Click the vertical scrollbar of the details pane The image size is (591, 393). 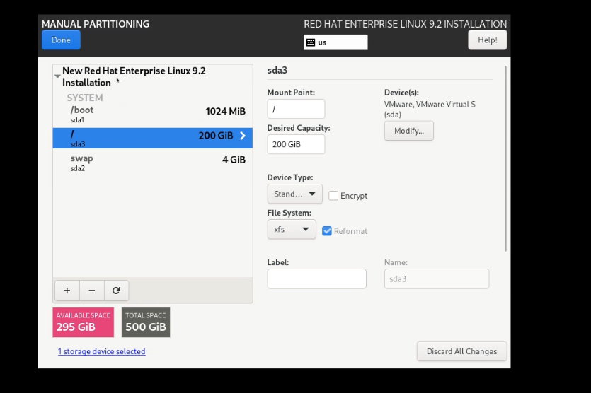click(505, 158)
